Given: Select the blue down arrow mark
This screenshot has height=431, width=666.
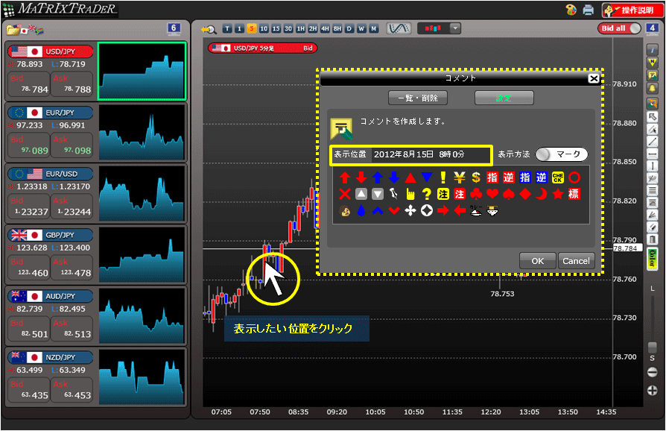Looking at the screenshot, I should [x=394, y=177].
